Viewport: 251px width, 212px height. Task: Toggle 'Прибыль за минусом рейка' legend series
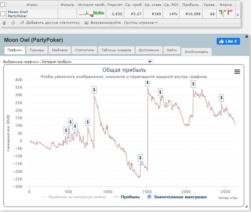pyautogui.click(x=74, y=197)
